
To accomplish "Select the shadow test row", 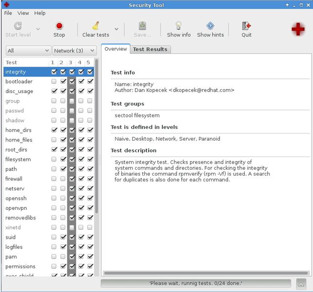I will (49, 120).
